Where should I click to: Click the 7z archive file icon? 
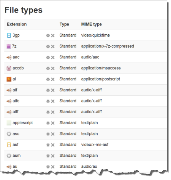point(9,46)
